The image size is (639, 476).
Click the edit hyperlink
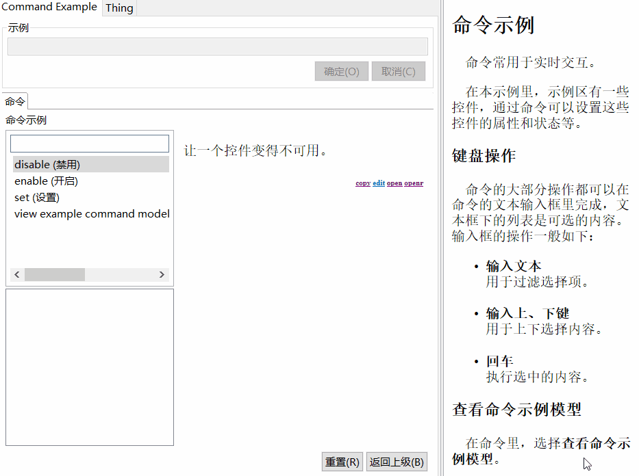pos(379,183)
